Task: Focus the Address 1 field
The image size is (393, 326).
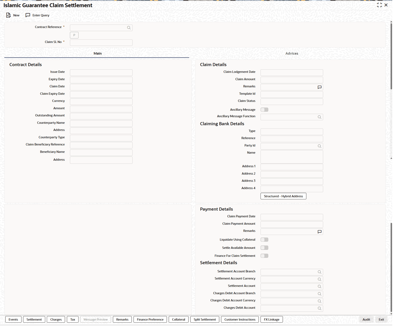Action: (x=292, y=167)
